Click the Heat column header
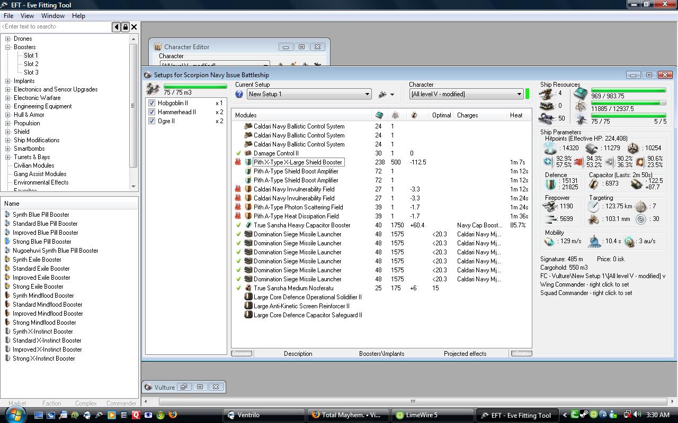This screenshot has height=423, width=678. 519,115
